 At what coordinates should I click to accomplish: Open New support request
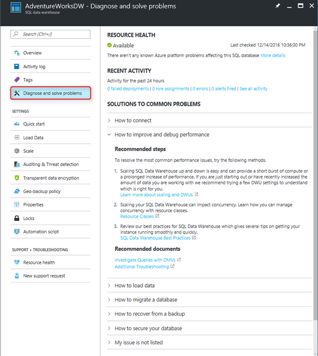point(50,275)
